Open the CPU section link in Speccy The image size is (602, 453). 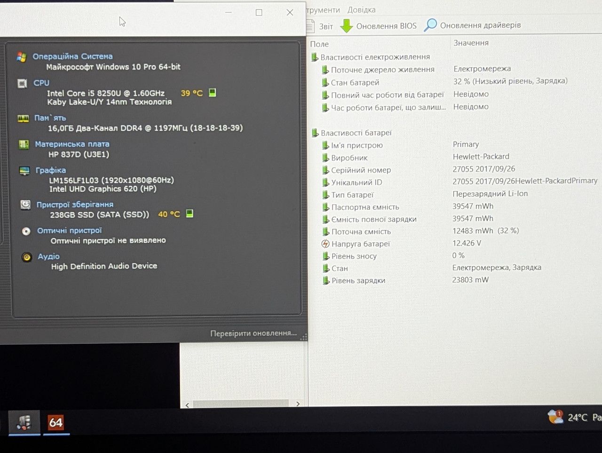point(41,83)
